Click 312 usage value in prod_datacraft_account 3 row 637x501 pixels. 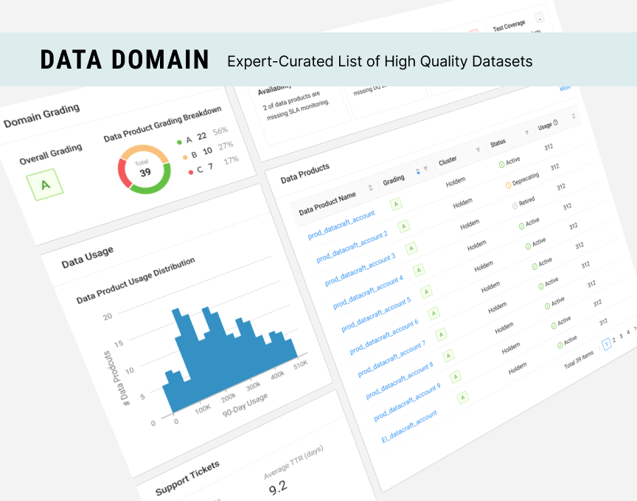click(x=561, y=187)
